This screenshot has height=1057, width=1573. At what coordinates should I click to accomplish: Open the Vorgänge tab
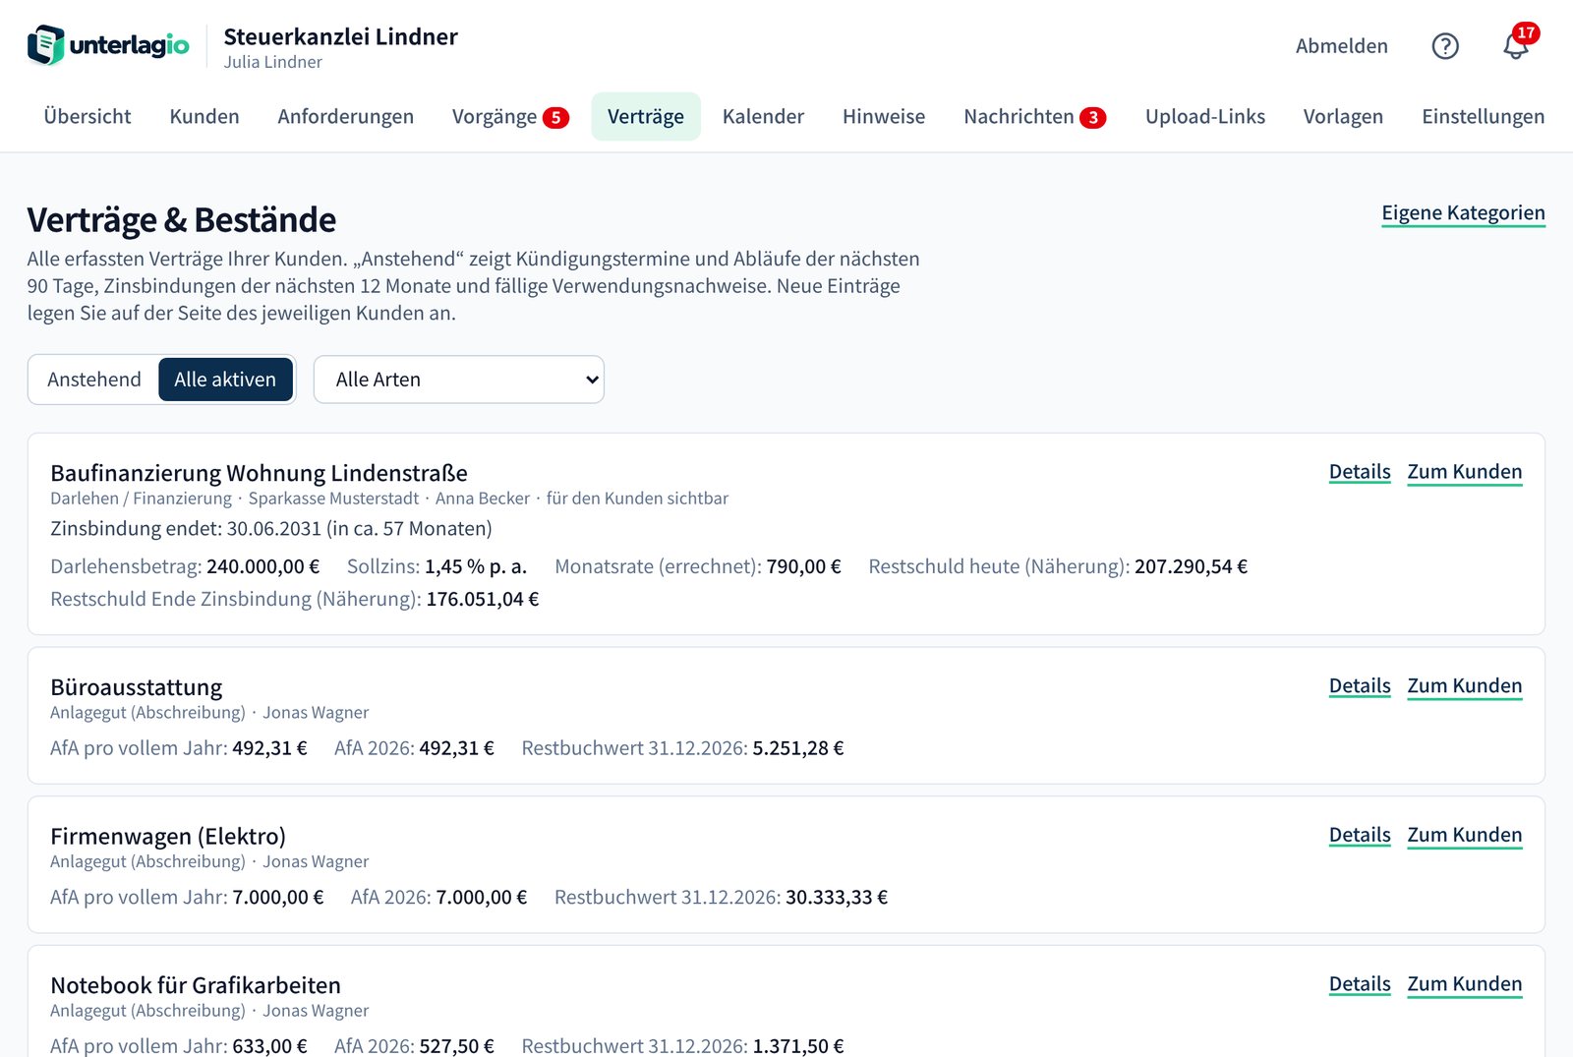pos(510,116)
